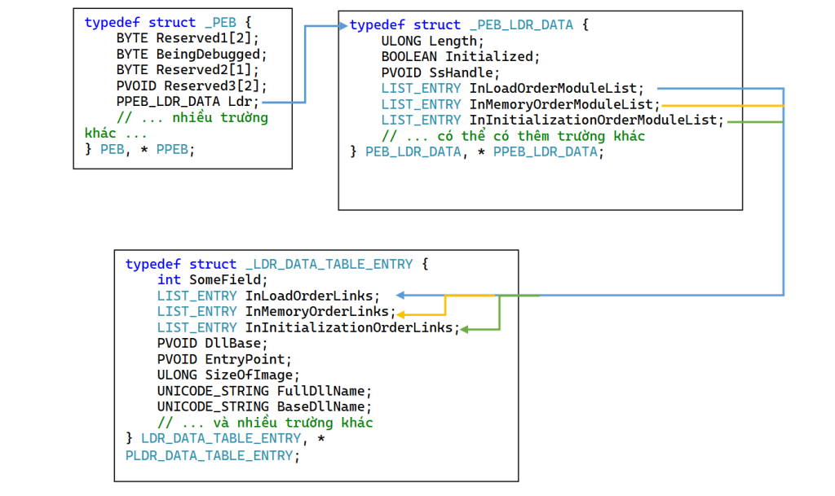
Task: Click the blue arrowhead pointing at _PEB_LDR_DATA
Action: tap(342, 26)
